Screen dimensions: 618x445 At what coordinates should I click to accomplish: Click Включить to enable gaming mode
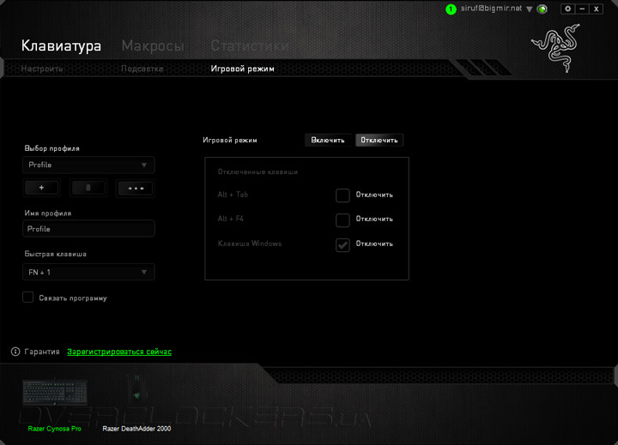[x=328, y=141]
